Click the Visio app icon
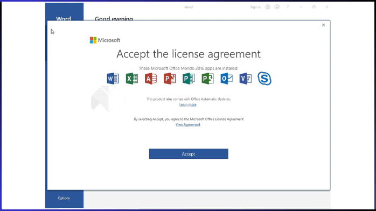This screenshot has height=211, width=376. coord(246,79)
